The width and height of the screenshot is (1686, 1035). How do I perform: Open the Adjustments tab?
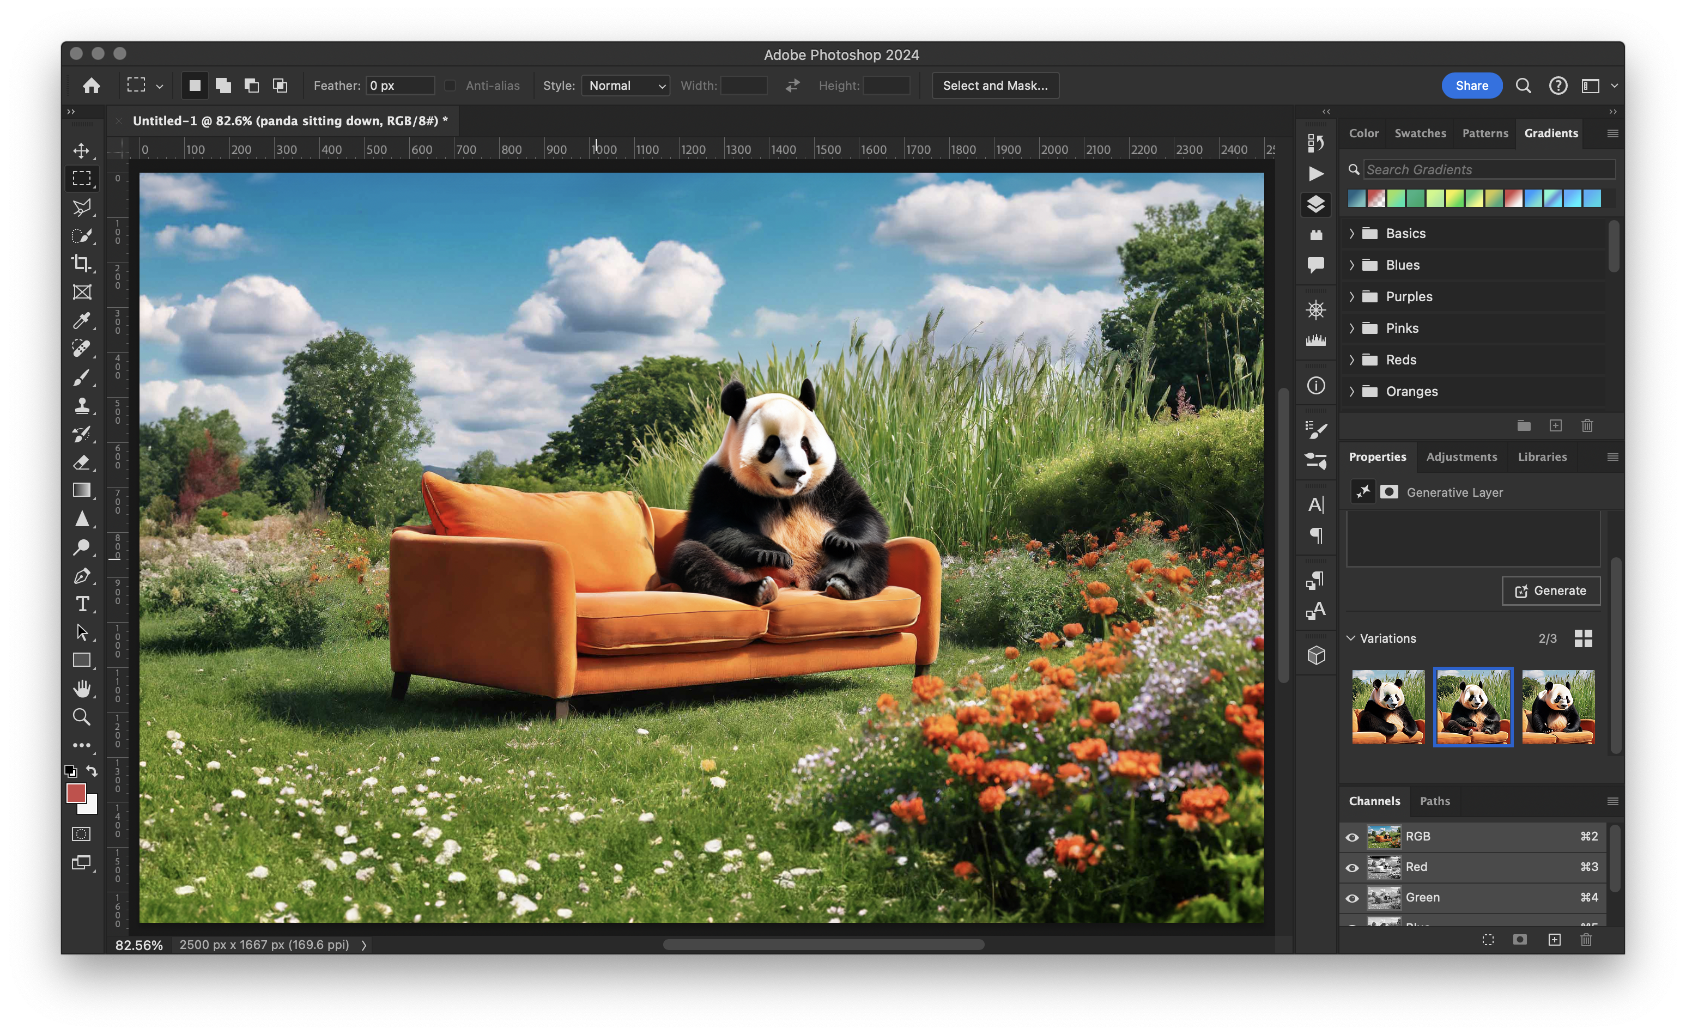(x=1461, y=456)
